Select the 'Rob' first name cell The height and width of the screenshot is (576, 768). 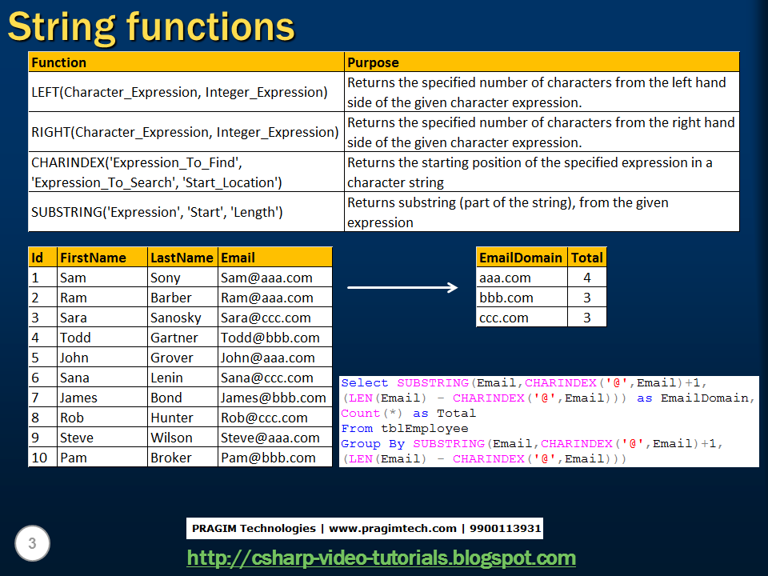tap(102, 418)
